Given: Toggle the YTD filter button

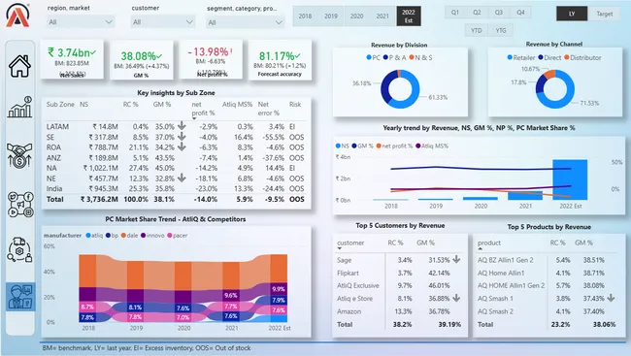Looking at the screenshot, I should pos(477,30).
